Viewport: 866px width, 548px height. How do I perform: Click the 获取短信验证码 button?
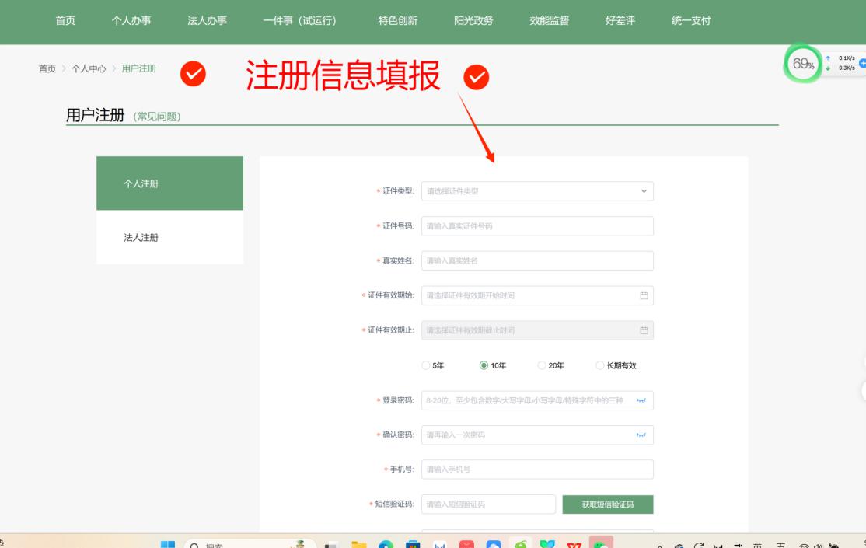pyautogui.click(x=607, y=504)
